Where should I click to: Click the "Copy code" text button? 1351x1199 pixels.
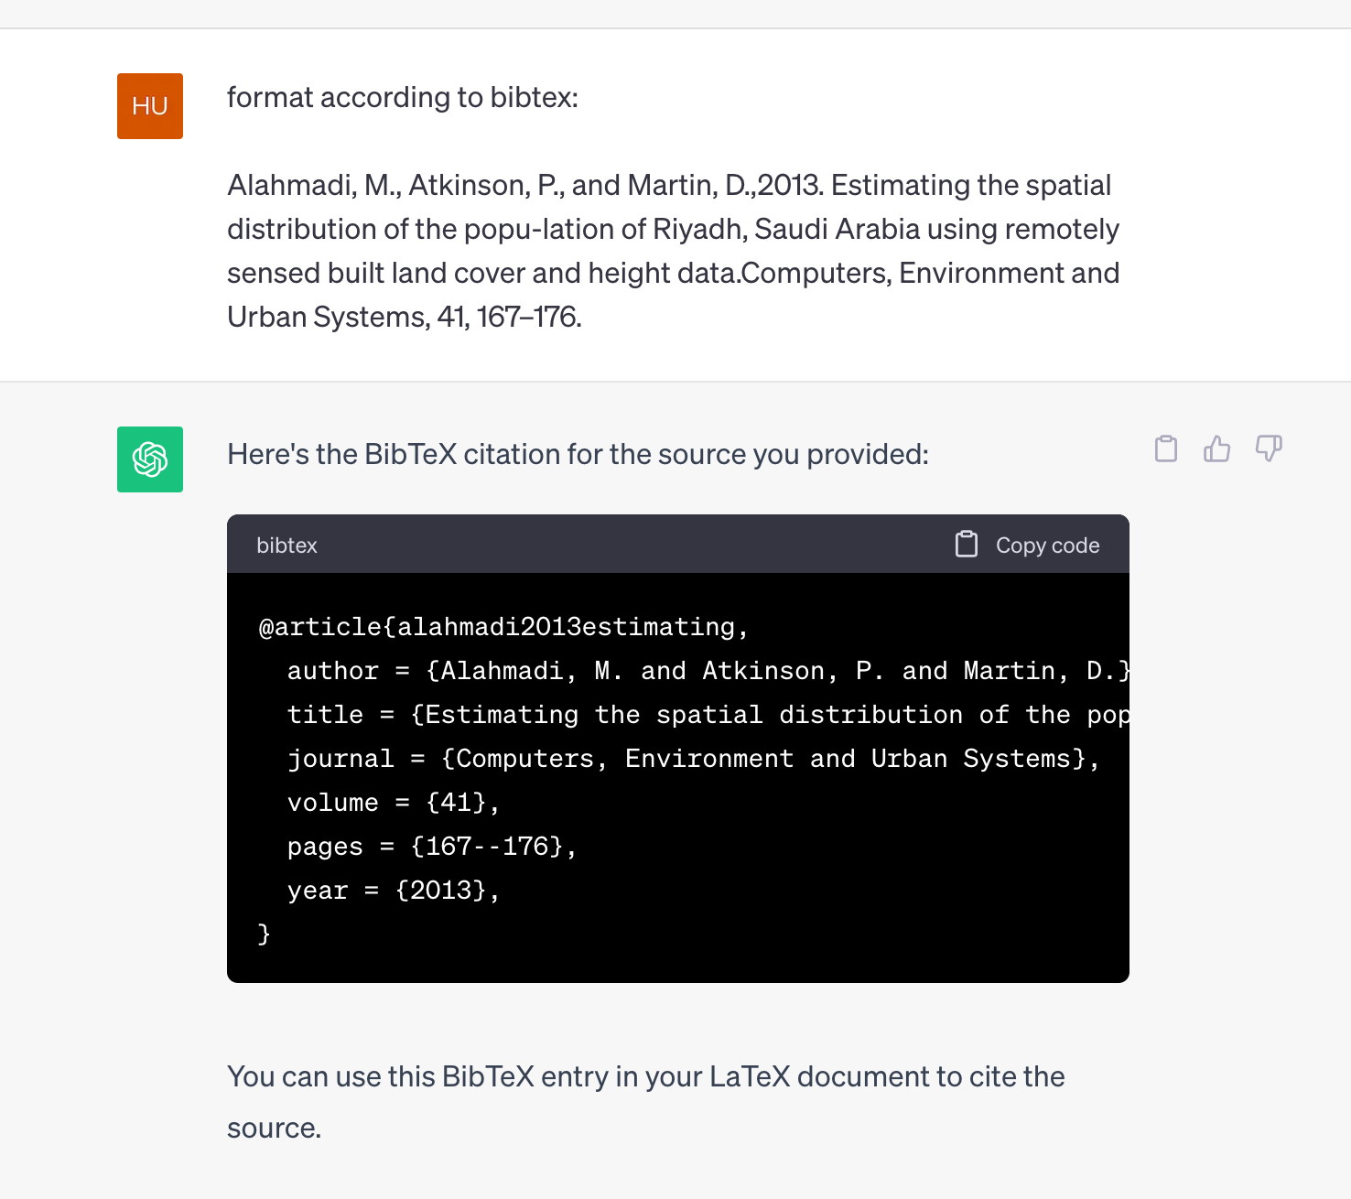click(1047, 545)
